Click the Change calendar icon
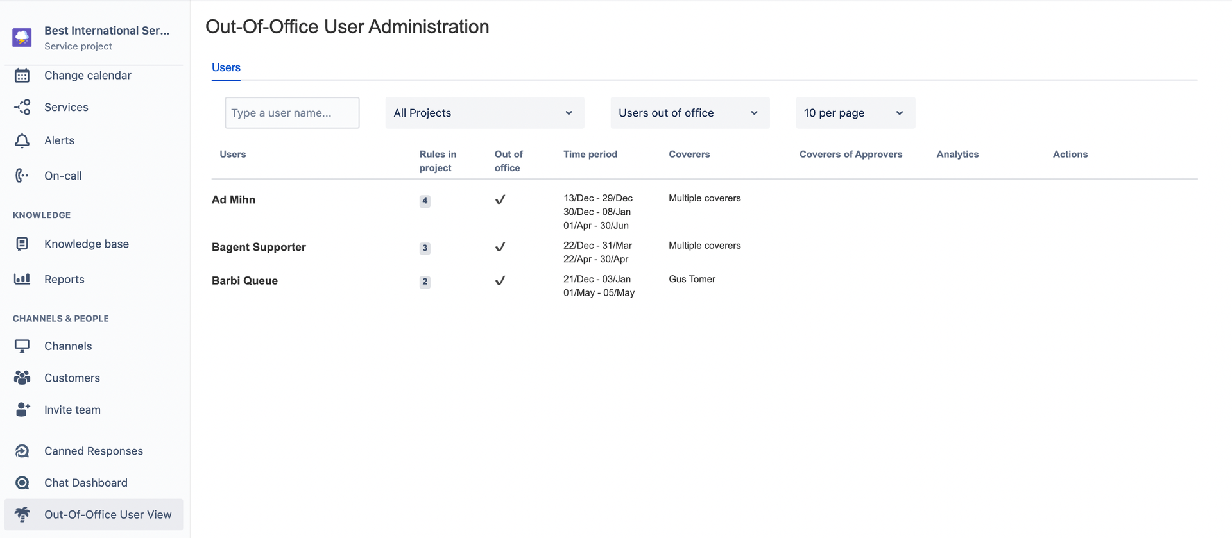Screen dimensions: 1232x538 tap(22, 75)
